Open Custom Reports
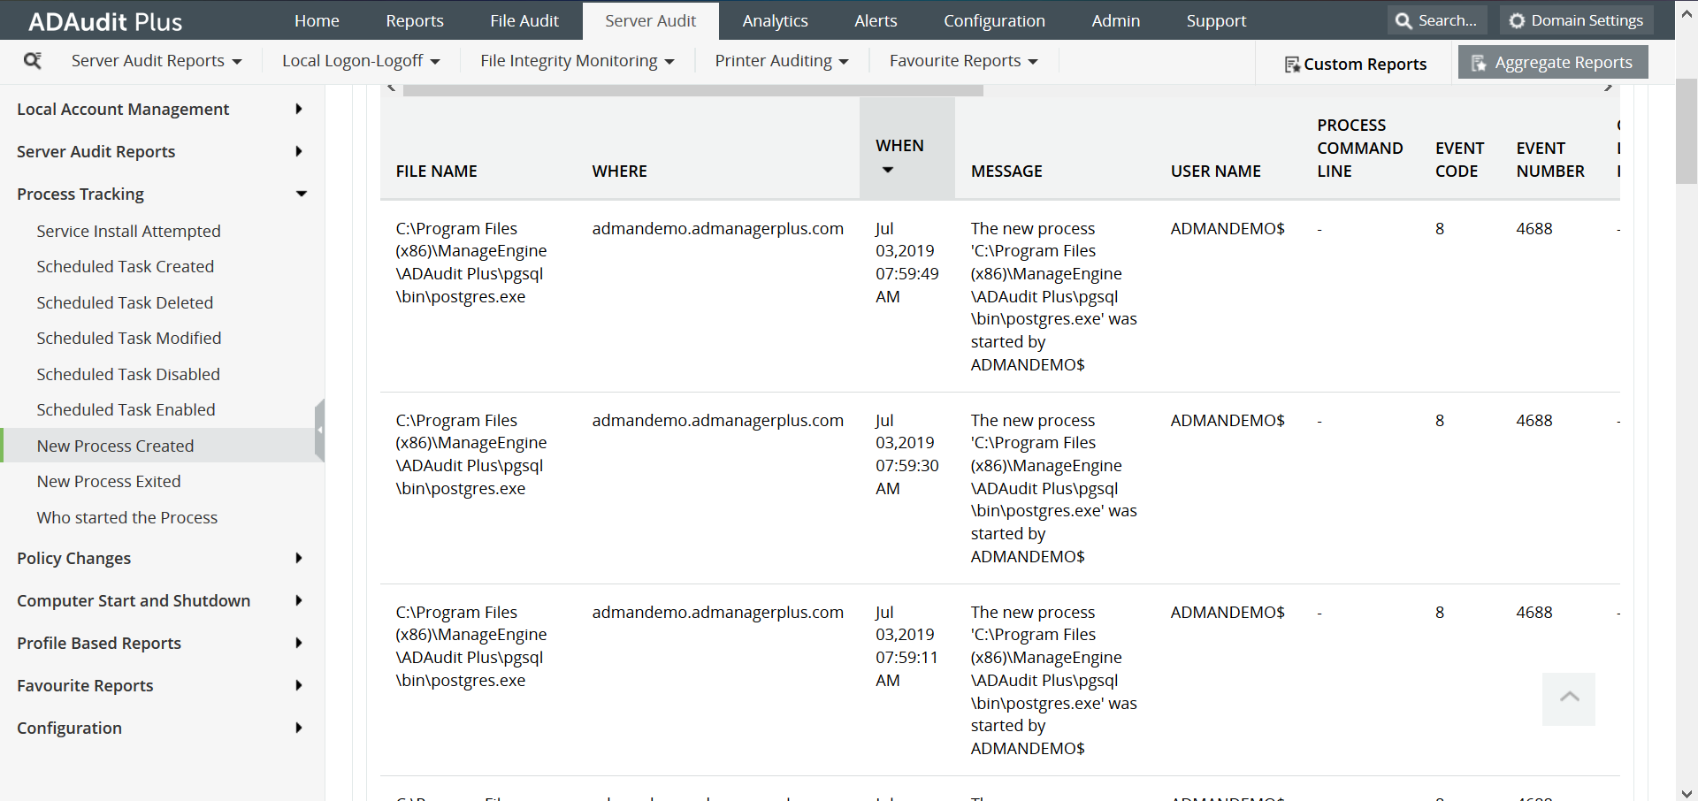Viewport: 1698px width, 801px height. (x=1356, y=64)
